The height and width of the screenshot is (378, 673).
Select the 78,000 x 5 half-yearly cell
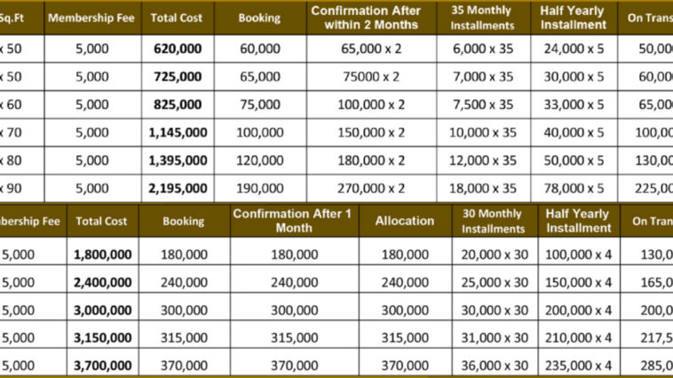(x=574, y=188)
